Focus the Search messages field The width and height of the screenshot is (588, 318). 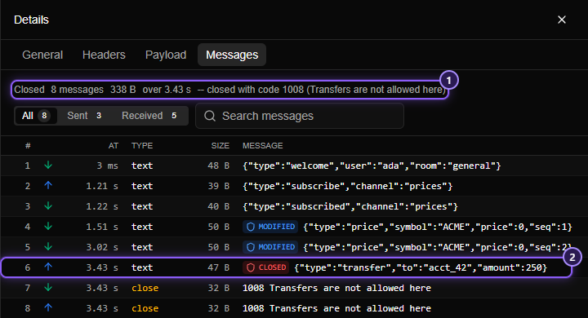point(300,116)
